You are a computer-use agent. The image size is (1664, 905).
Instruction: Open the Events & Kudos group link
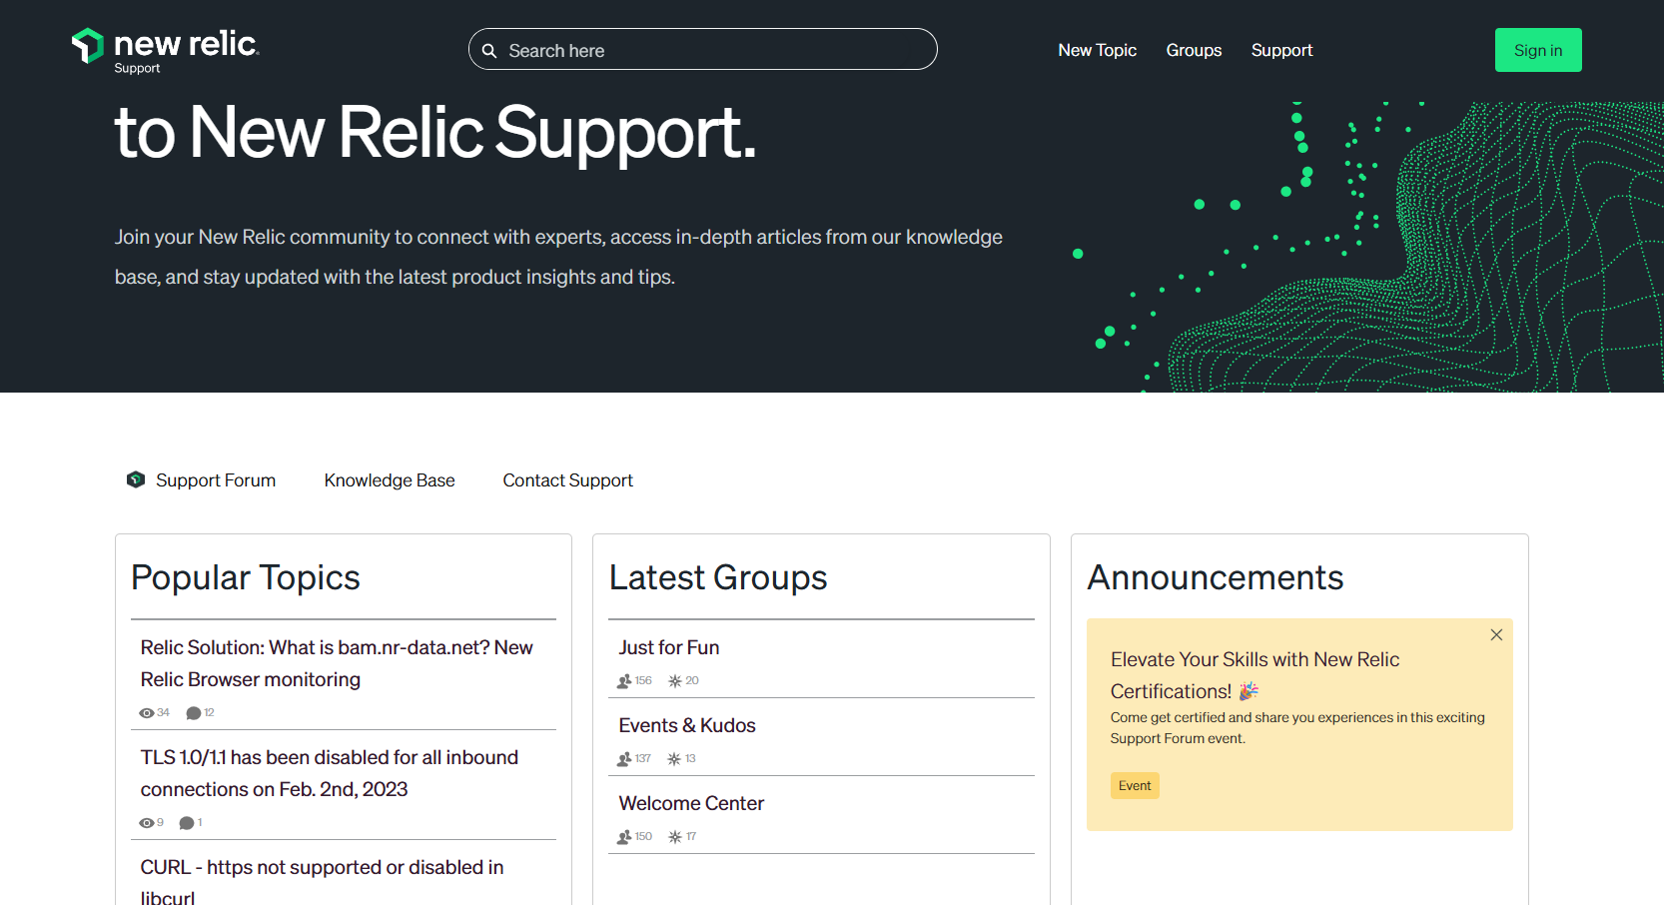coord(687,725)
